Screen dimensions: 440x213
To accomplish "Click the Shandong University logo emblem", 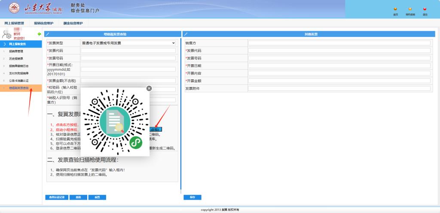I will [x=14, y=8].
